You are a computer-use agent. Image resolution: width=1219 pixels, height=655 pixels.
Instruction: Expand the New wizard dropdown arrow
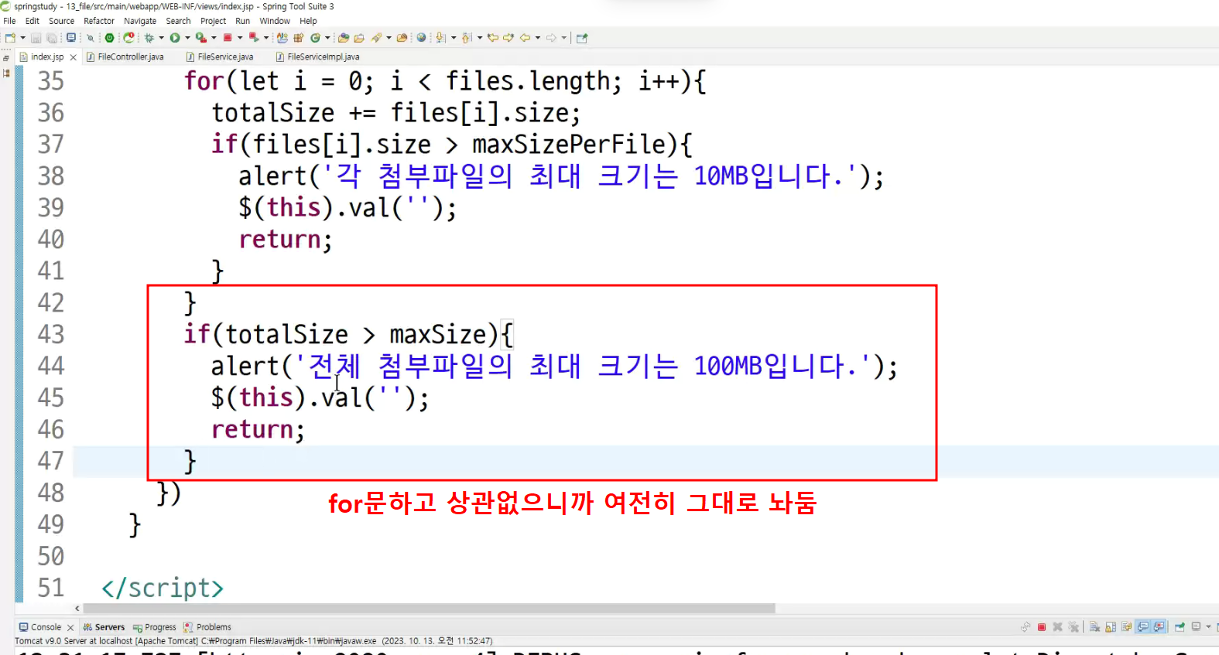(x=22, y=38)
